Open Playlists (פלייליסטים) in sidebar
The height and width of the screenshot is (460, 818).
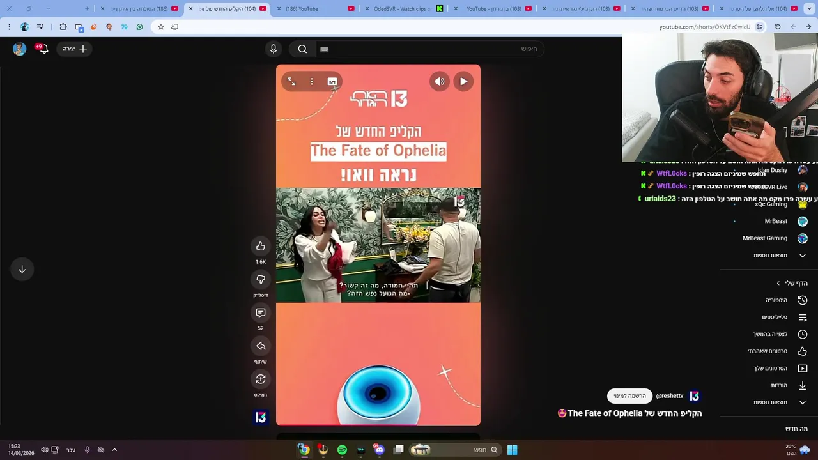pos(786,318)
